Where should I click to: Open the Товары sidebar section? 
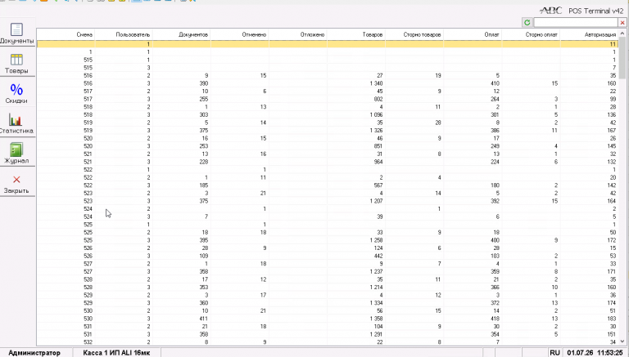click(x=17, y=64)
